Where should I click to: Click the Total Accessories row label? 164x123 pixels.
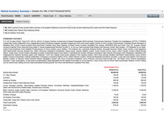tap(9, 102)
